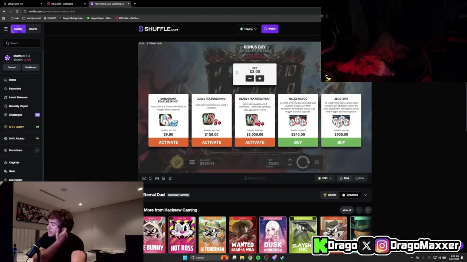
Task: Buy Zeus Fury bonus for $900.00
Action: coord(341,142)
